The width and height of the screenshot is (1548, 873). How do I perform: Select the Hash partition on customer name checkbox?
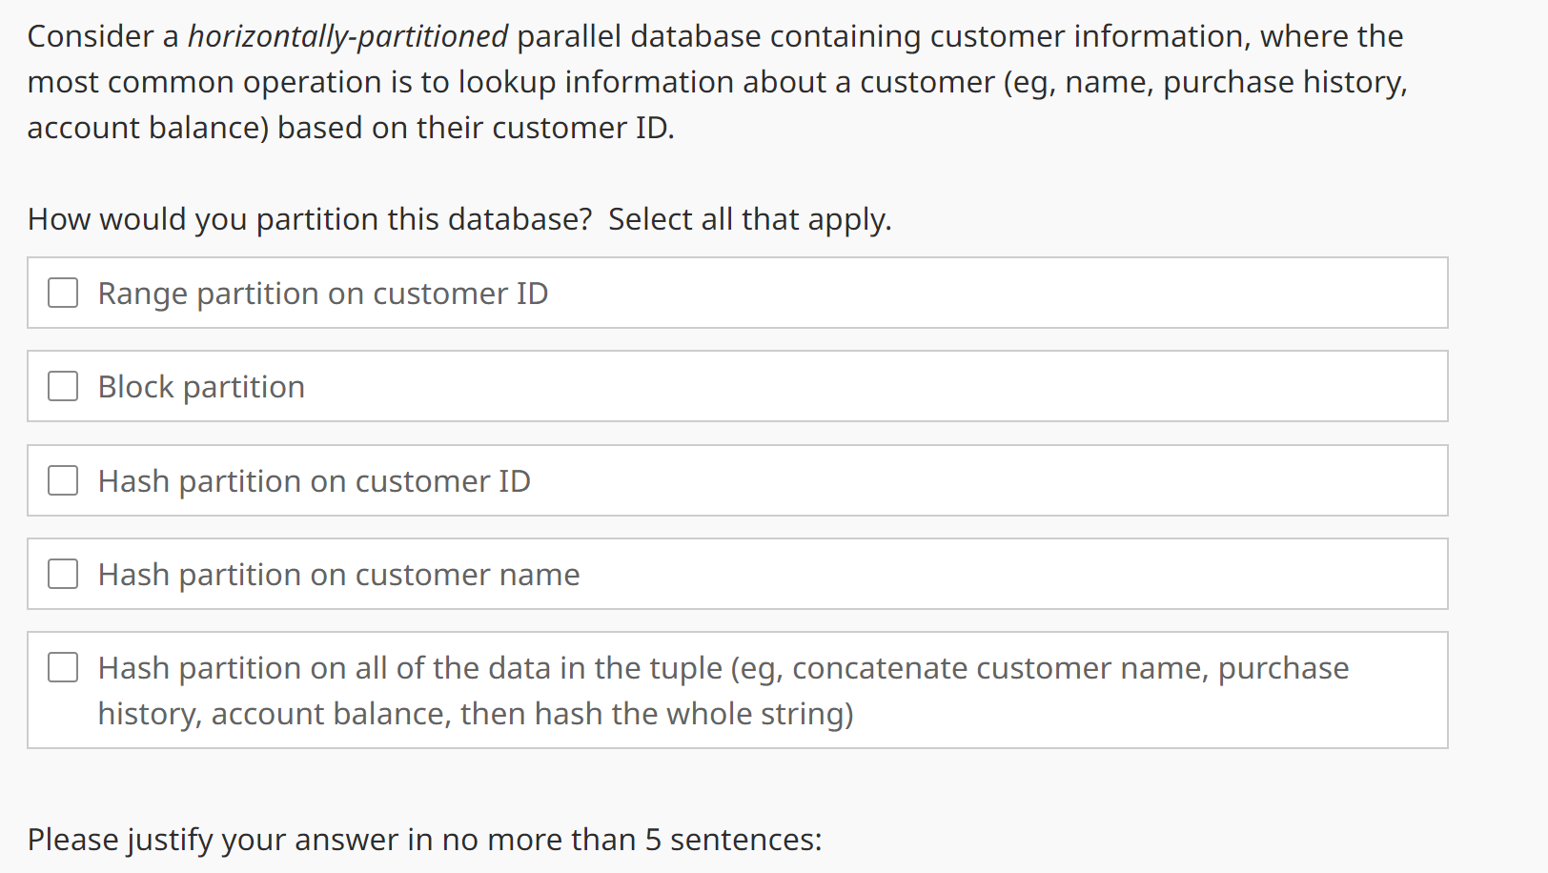point(63,574)
